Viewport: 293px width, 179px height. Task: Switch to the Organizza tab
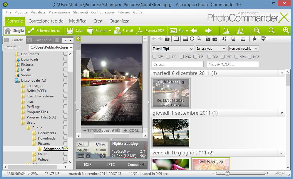pyautogui.click(x=119, y=21)
